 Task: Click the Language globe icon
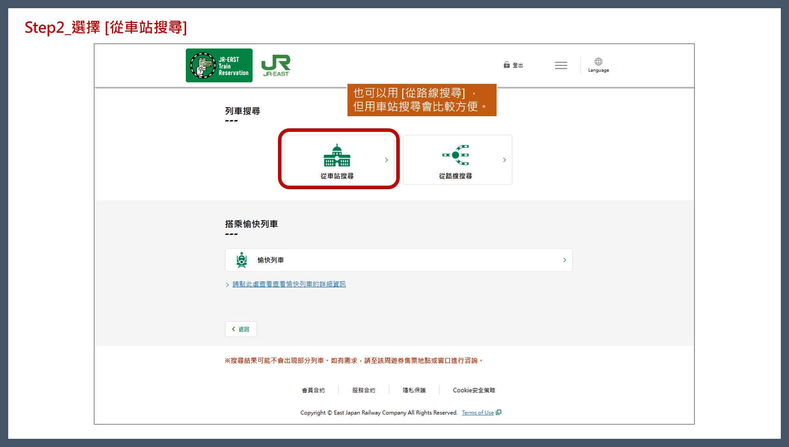(x=598, y=62)
